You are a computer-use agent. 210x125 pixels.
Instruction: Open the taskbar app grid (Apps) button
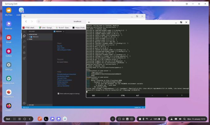click(14, 119)
